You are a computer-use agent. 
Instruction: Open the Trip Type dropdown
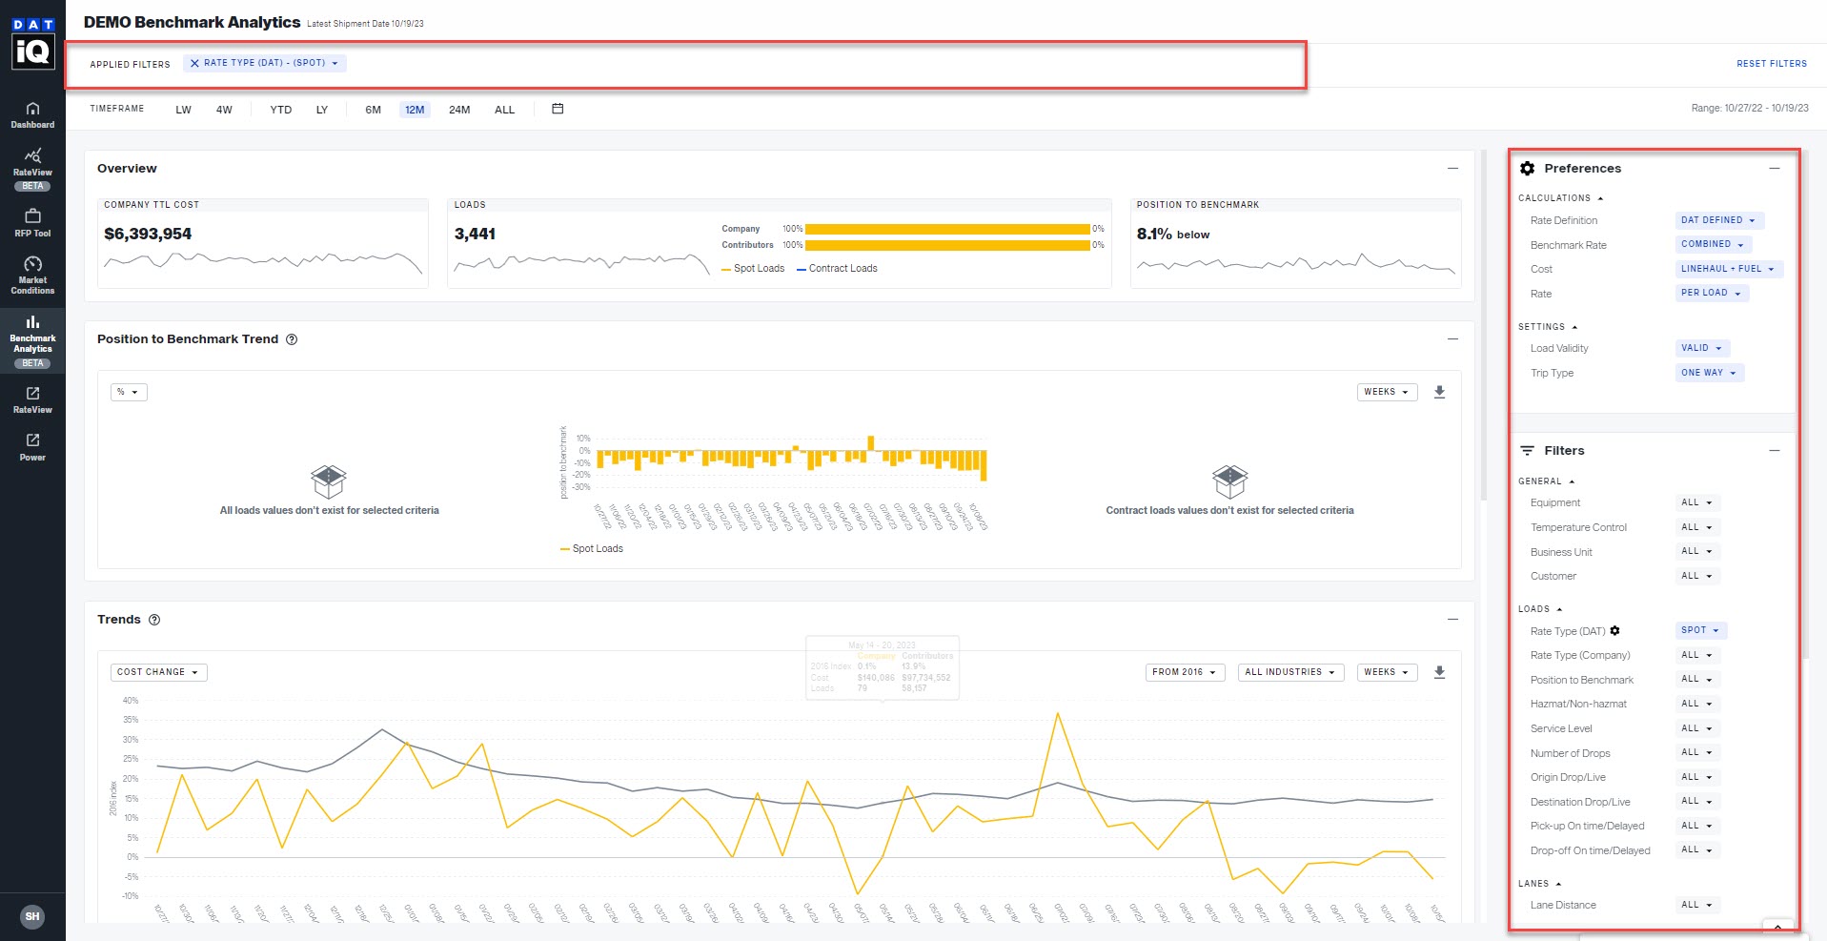pyautogui.click(x=1709, y=373)
